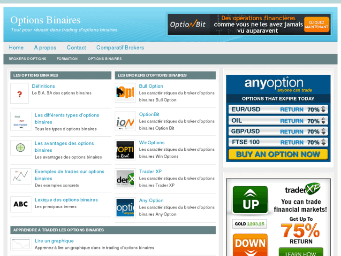Click the green UP arrow button
Viewport: 341px width, 256px height.
click(x=250, y=200)
